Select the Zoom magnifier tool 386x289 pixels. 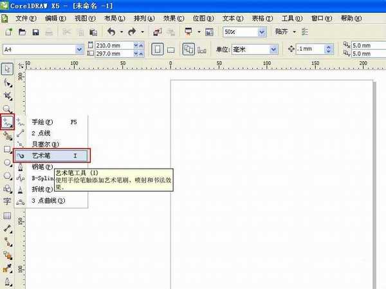click(x=7, y=109)
